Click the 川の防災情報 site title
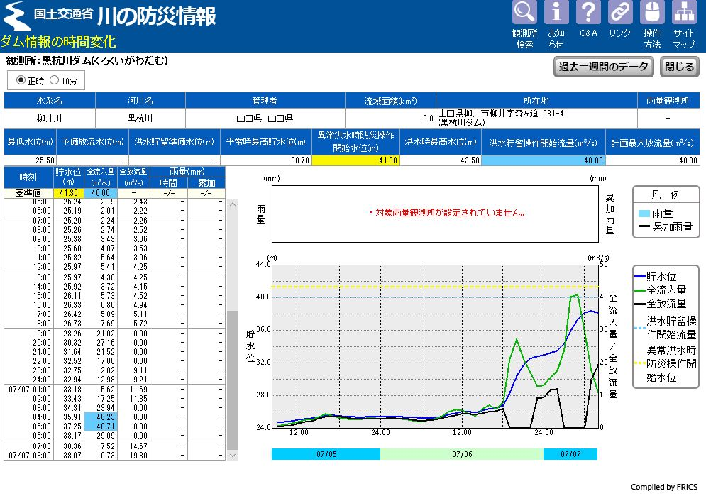 (156, 16)
